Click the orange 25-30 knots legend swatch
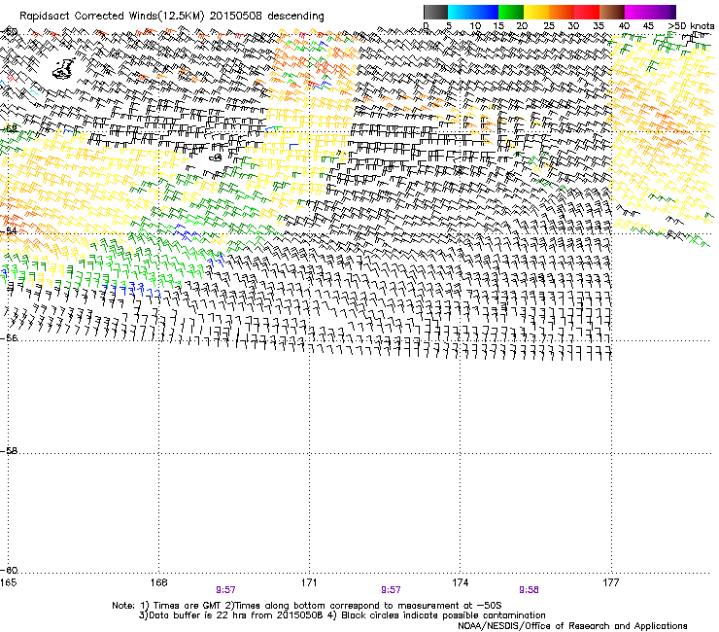The image size is (719, 632). coord(562,12)
